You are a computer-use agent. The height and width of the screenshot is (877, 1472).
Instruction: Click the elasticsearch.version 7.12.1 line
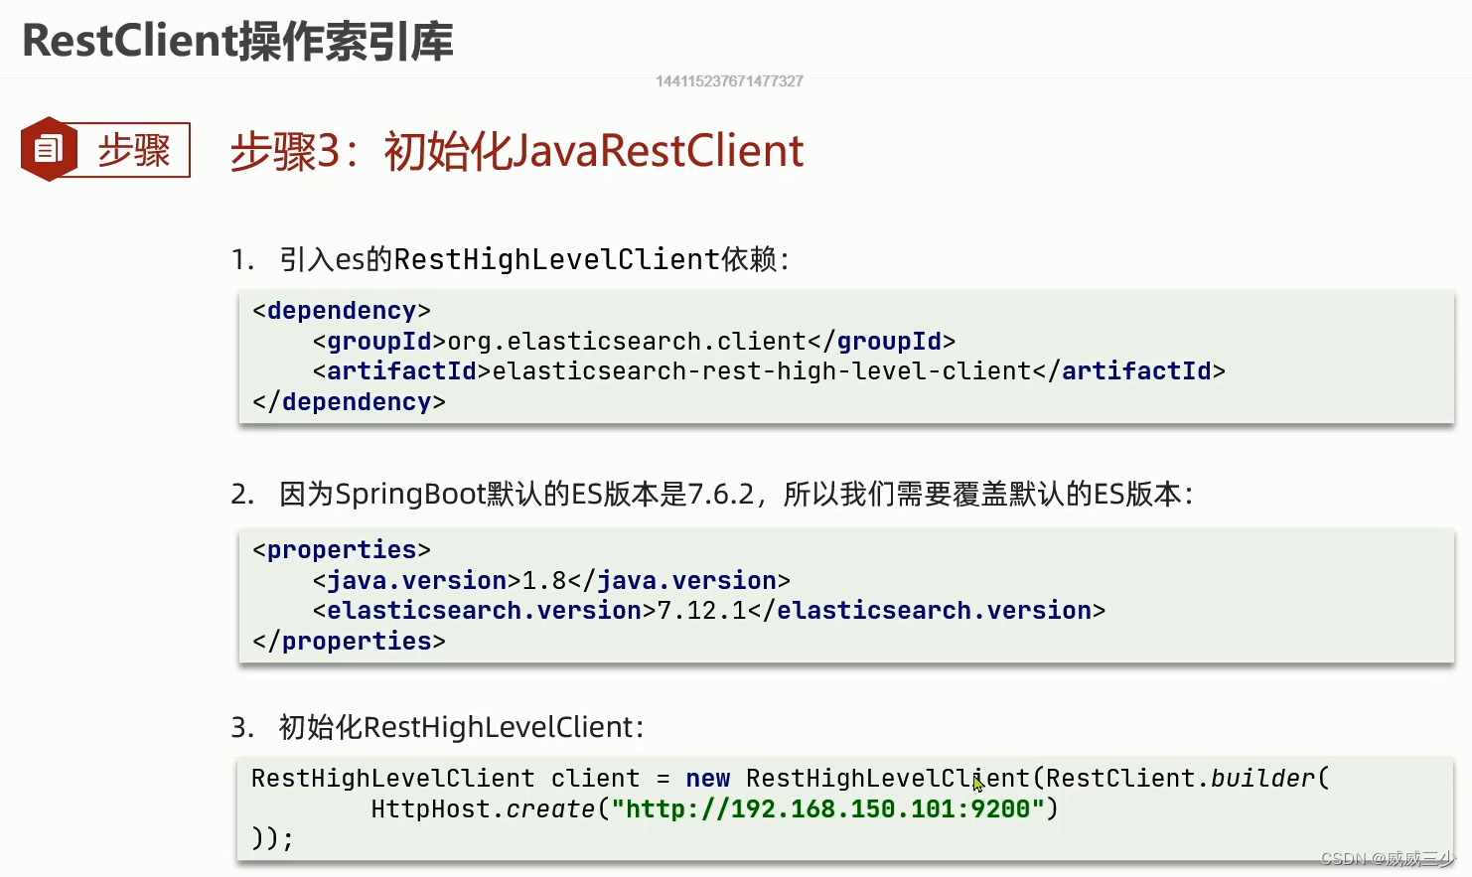pos(708,610)
